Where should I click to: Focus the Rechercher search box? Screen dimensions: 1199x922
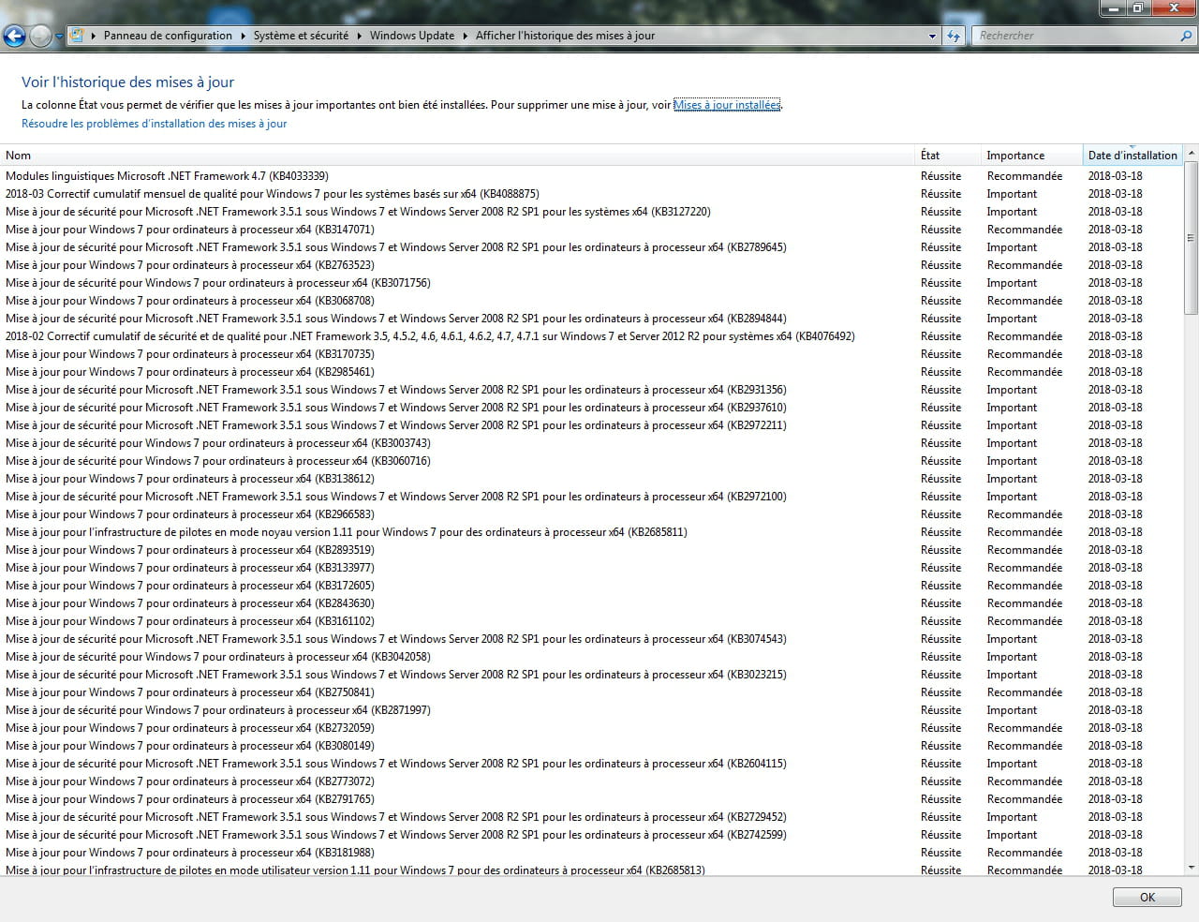pos(1073,36)
